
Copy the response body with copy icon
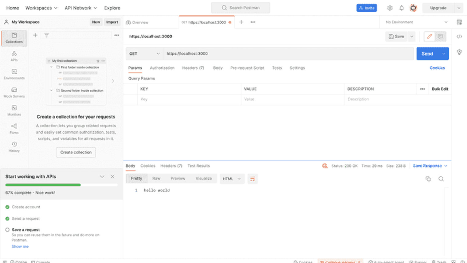[x=428, y=179]
